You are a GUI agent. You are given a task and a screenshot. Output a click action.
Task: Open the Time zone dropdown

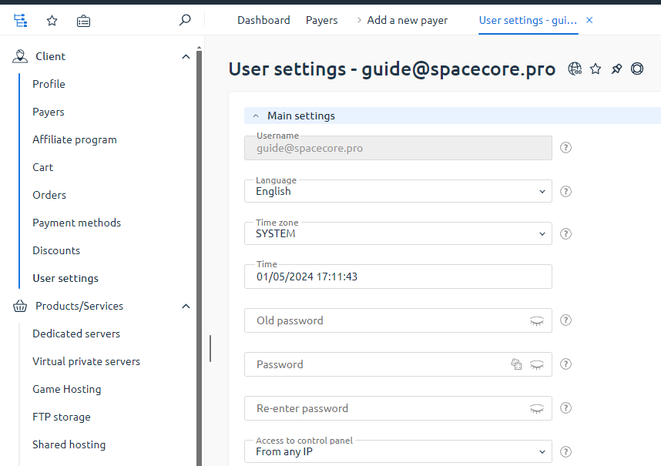(398, 233)
